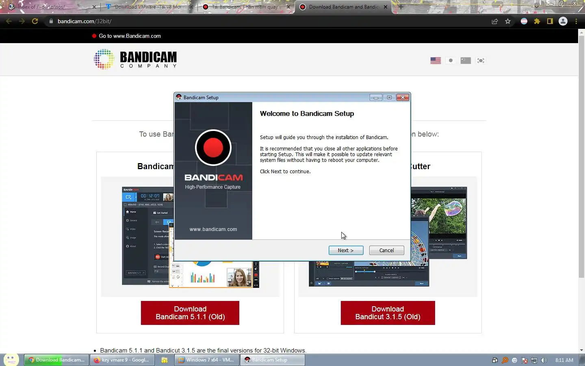585x366 pixels.
Task: Open Download Bandicam Chrome taskbar item
Action: [x=56, y=360]
